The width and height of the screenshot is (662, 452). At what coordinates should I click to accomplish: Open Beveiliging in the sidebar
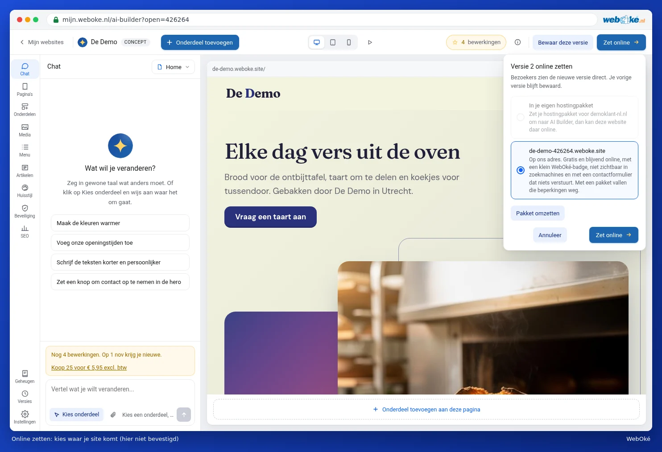(x=25, y=211)
